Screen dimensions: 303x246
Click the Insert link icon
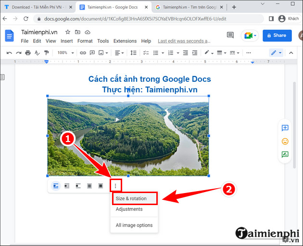pos(83,53)
